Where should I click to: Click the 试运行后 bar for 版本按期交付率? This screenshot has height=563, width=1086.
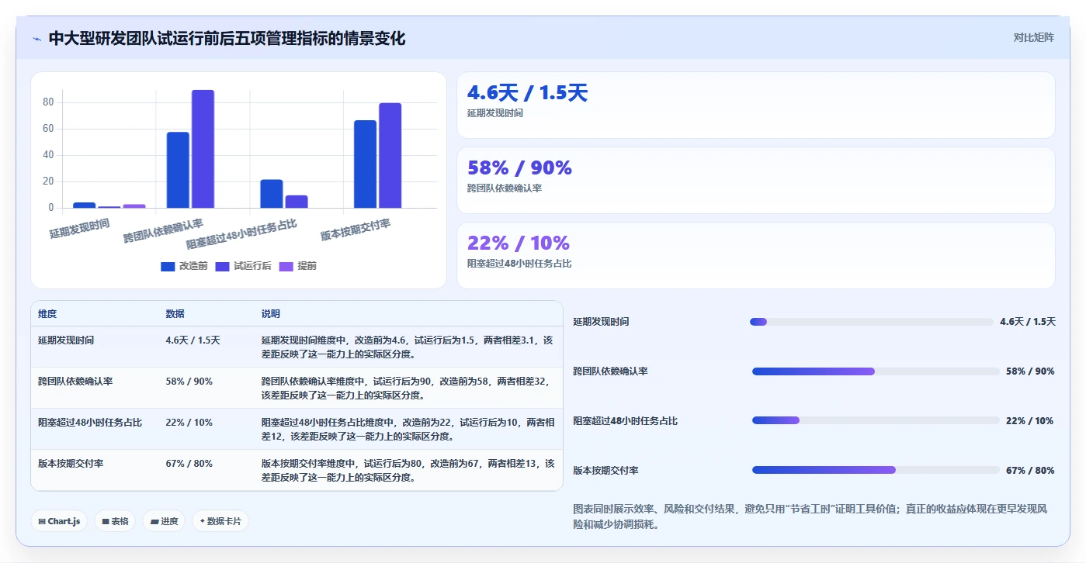390,156
